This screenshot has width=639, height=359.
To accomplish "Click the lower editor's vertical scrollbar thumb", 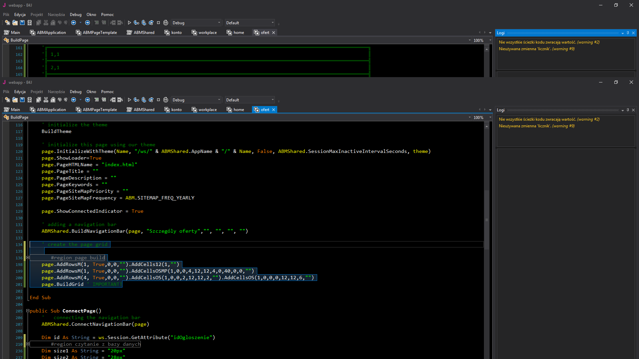I will [487, 219].
